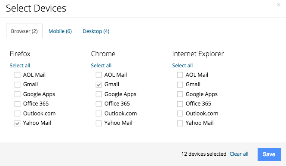Select all Firefox clients
The height and width of the screenshot is (166, 286).
(20, 66)
